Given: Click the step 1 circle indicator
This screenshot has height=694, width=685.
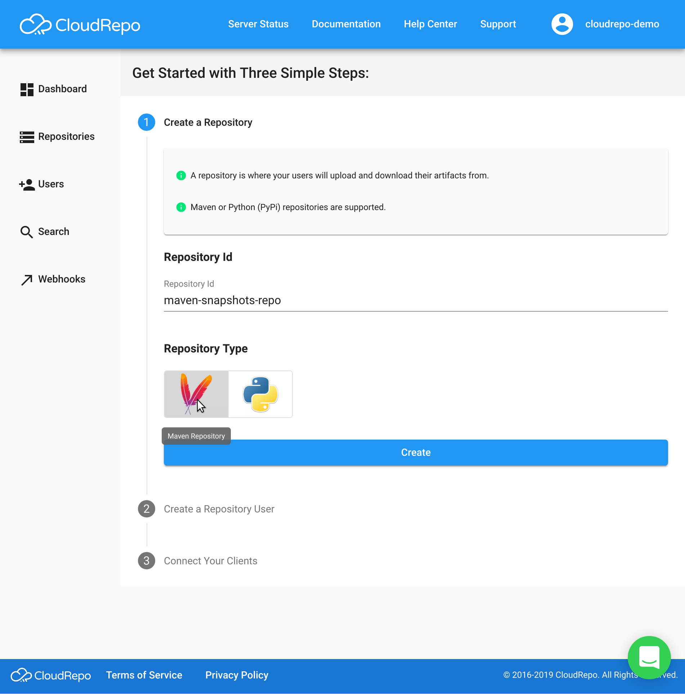Looking at the screenshot, I should tap(147, 122).
